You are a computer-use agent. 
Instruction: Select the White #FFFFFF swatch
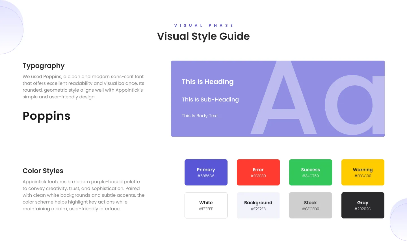pyautogui.click(x=206, y=205)
